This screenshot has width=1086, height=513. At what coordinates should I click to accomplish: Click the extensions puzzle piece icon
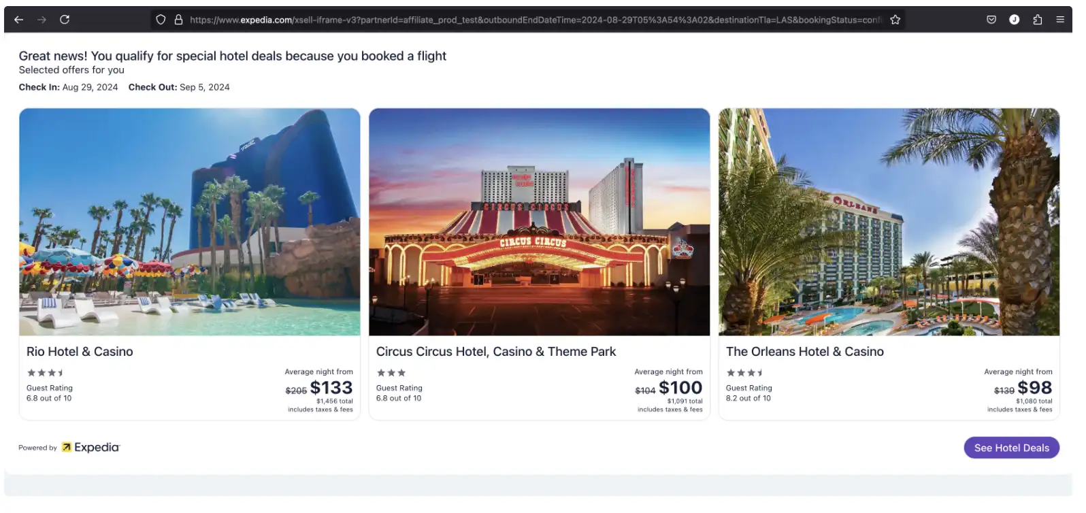[x=1038, y=19]
